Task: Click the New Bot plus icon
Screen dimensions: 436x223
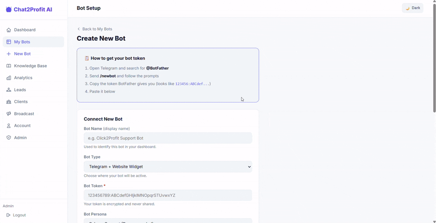Action: coord(9,54)
